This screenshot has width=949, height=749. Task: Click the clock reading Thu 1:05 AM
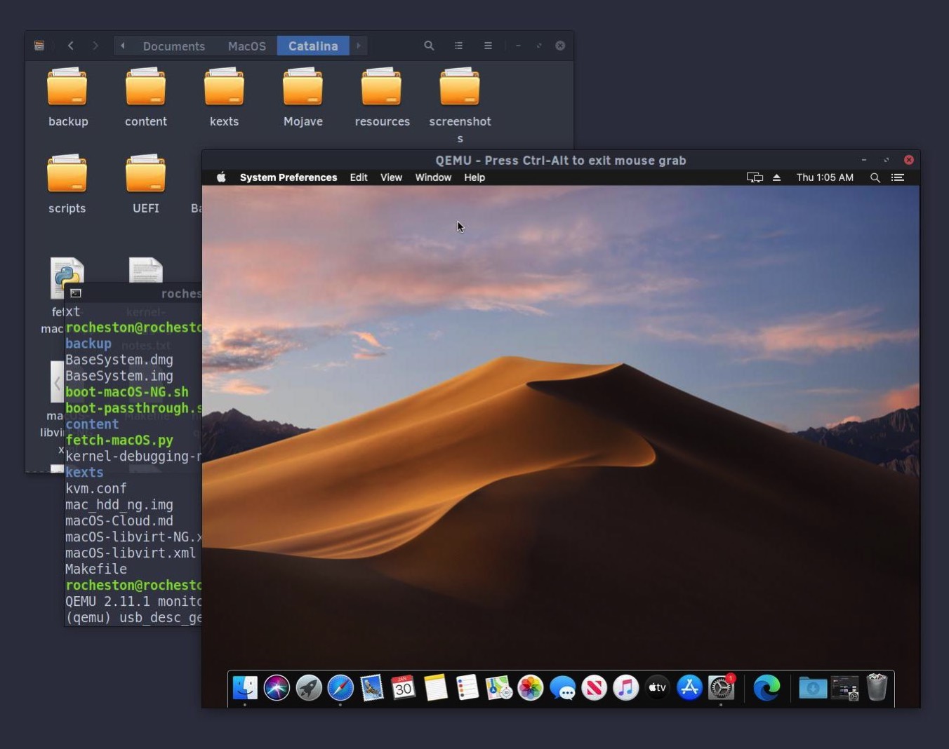825,177
